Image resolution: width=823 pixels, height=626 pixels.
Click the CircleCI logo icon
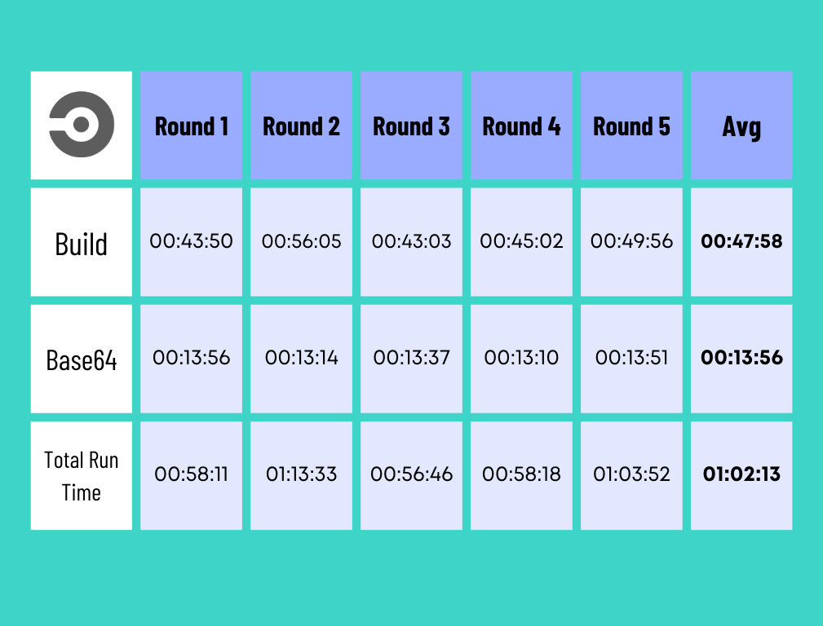(x=82, y=126)
